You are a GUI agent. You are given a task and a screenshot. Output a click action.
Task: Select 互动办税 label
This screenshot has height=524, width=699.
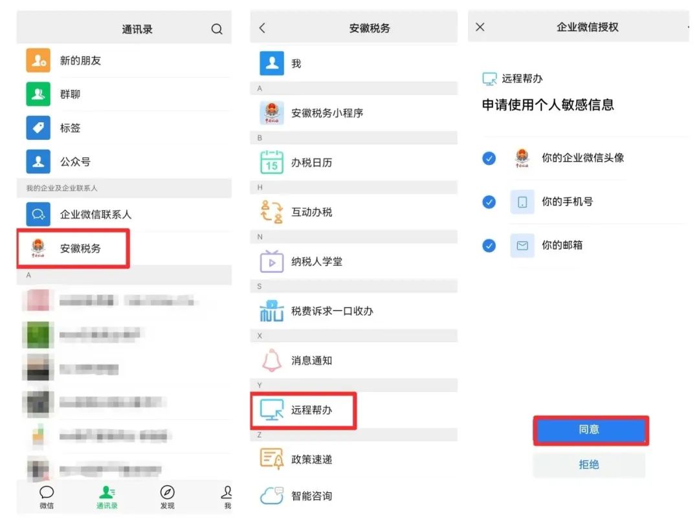(x=311, y=212)
